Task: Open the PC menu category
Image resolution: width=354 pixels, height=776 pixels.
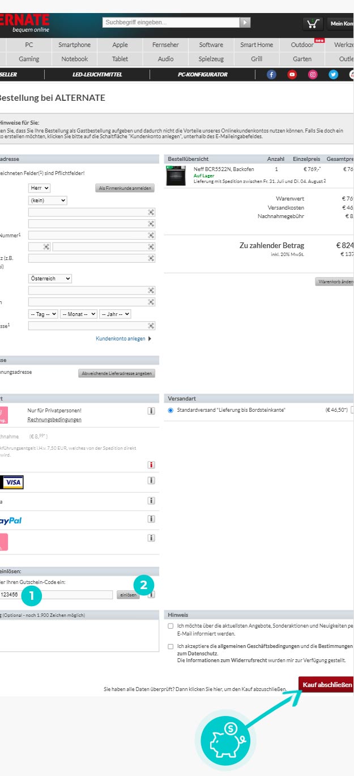Action: click(x=29, y=45)
